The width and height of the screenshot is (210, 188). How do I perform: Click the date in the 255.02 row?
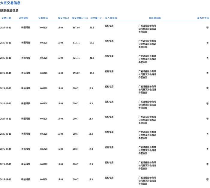(6, 73)
